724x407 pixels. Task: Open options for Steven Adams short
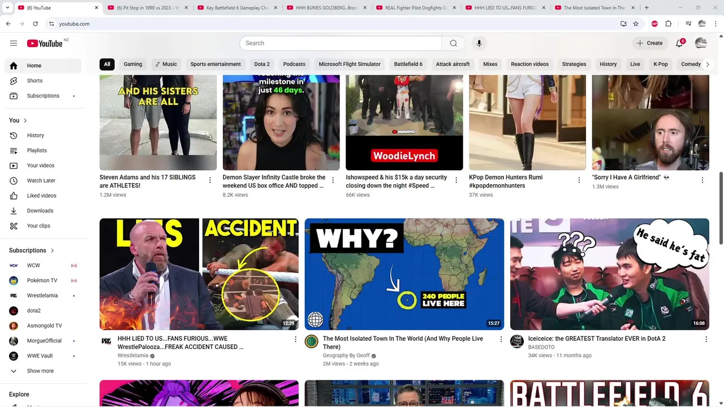tap(210, 180)
